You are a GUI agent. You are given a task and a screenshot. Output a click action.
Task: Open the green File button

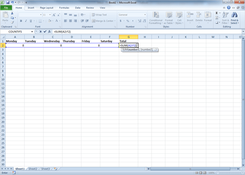[x=6, y=8]
